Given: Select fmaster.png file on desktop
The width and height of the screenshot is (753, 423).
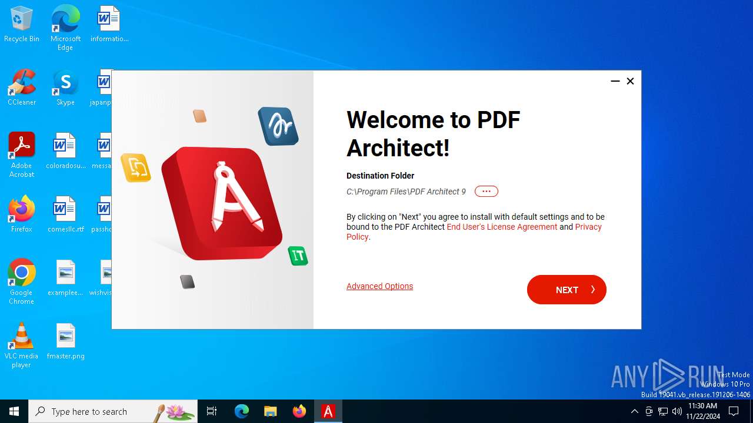Looking at the screenshot, I should coord(65,342).
